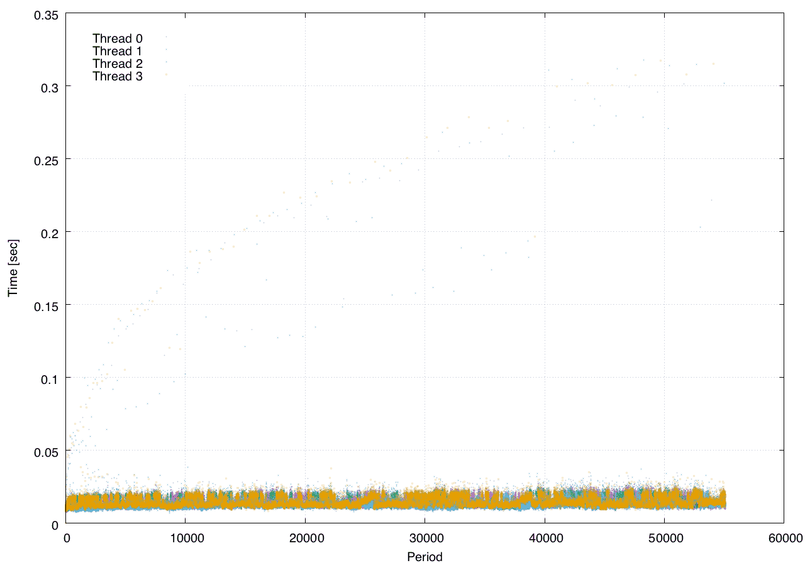Image resolution: width=805 pixels, height=563 pixels.
Task: Click the Period x-axis title
Action: coord(425,556)
